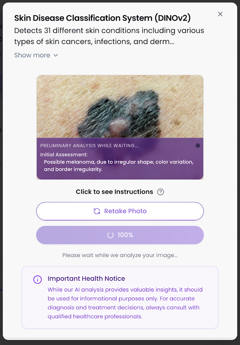Click the loading spinner icon beside 100%
The width and height of the screenshot is (240, 345).
(x=110, y=235)
